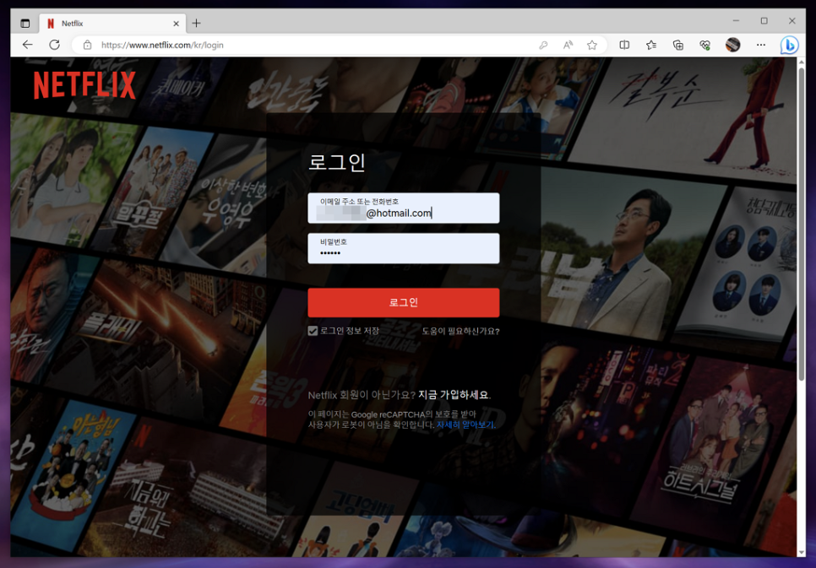The image size is (816, 568).
Task: Open the user profile avatar
Action: [732, 45]
